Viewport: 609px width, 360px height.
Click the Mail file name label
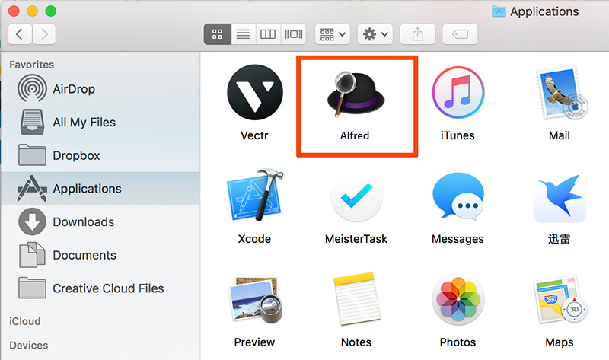click(x=560, y=135)
